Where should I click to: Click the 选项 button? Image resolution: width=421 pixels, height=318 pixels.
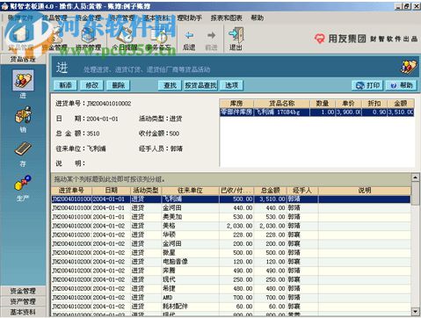(231, 85)
